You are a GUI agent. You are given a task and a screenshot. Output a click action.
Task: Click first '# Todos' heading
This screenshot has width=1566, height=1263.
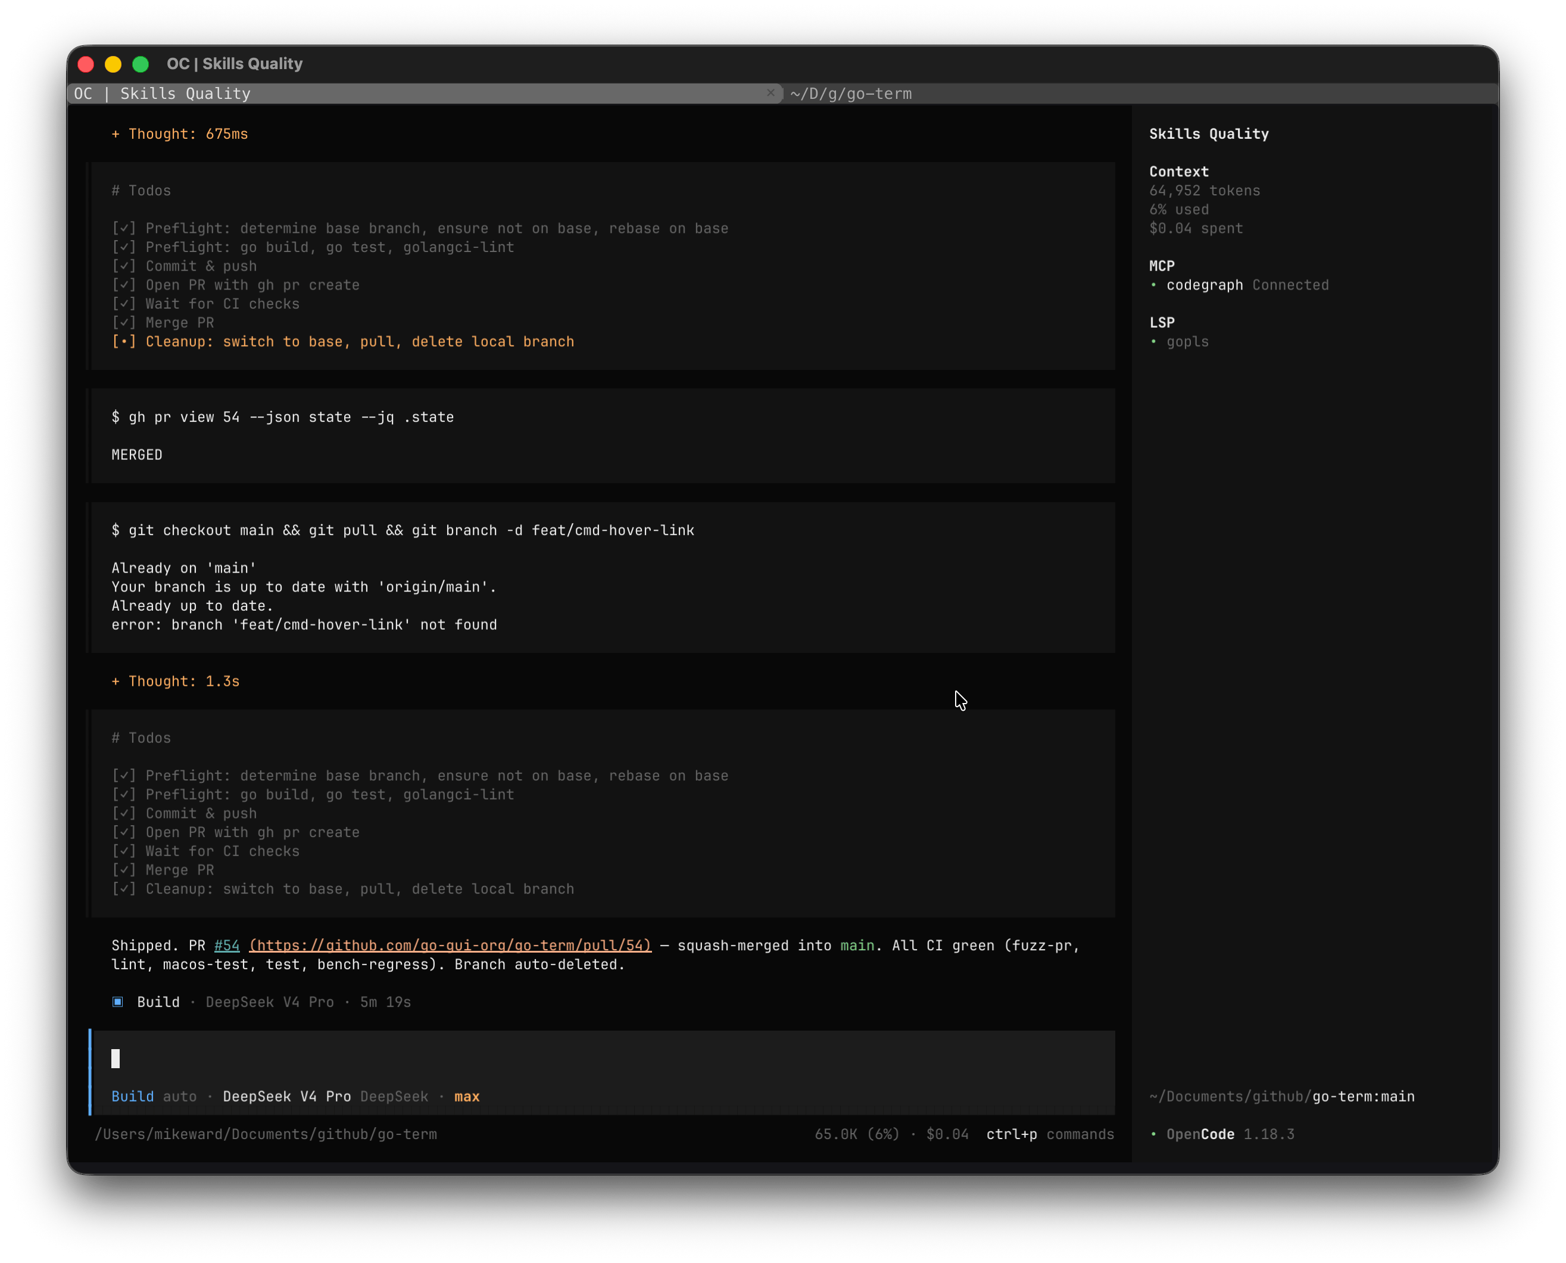pos(141,191)
